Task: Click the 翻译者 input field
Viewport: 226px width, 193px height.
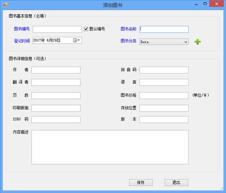Action: pos(56,82)
